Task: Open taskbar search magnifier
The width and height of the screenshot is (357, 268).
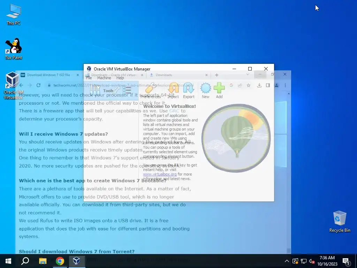Action: [x=25, y=261]
